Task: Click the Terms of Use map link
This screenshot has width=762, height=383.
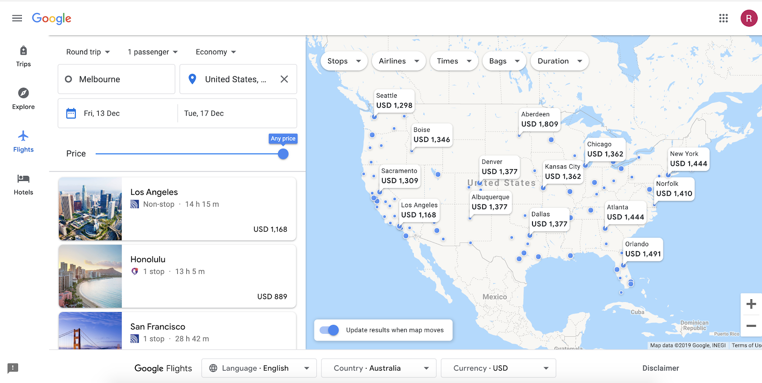Action: (747, 345)
